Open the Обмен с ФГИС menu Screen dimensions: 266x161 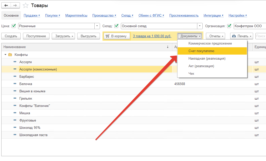[x=151, y=15]
